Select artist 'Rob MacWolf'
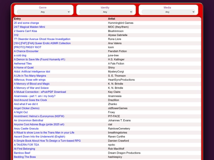This screenshot has width=214, height=160. click(116, 149)
